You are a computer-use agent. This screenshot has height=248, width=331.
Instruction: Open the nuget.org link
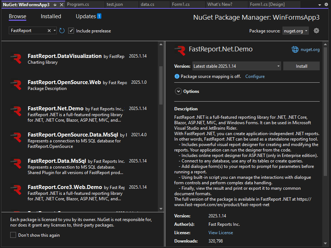coord(310,50)
